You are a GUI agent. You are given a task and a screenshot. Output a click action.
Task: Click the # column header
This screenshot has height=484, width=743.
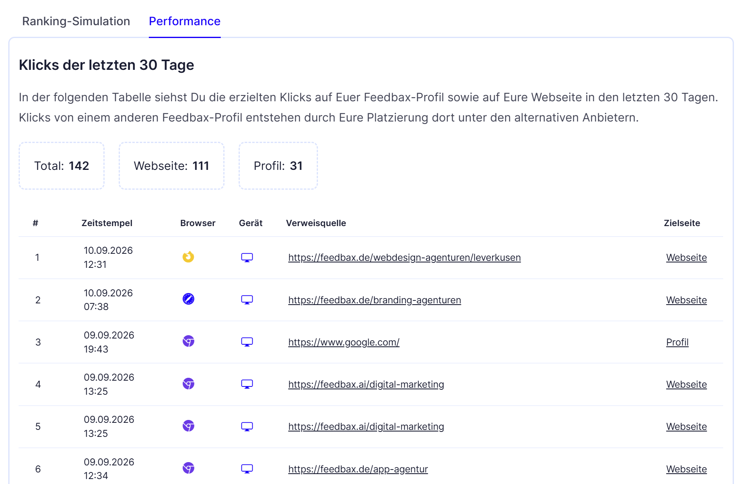36,223
